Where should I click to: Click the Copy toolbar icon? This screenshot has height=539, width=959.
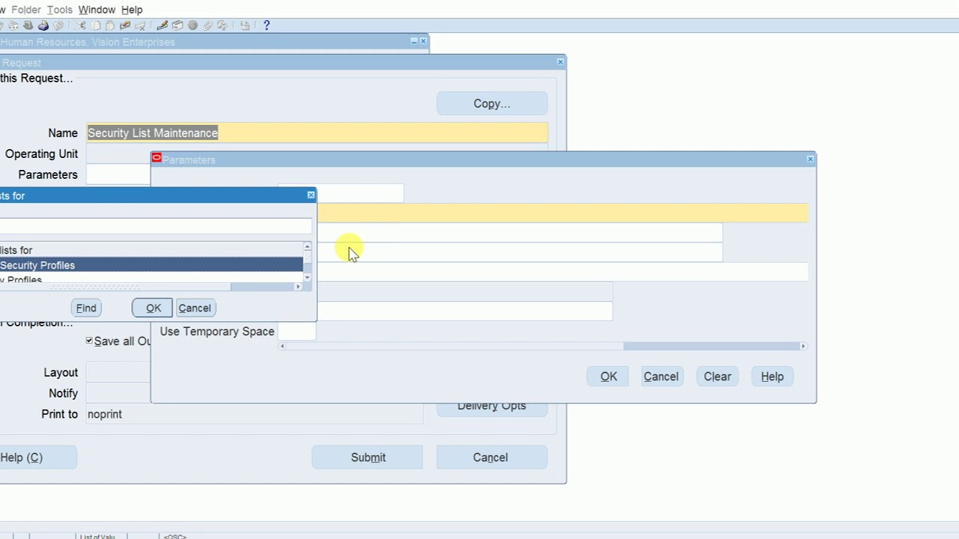(x=95, y=25)
